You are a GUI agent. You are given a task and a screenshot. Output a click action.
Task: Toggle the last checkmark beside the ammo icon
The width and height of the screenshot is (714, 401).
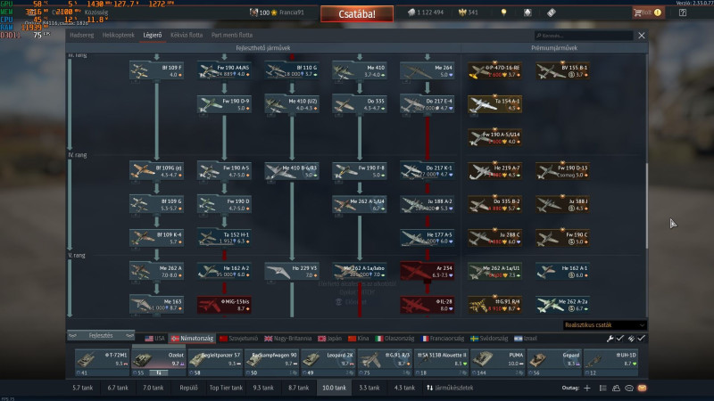pyautogui.click(x=641, y=339)
